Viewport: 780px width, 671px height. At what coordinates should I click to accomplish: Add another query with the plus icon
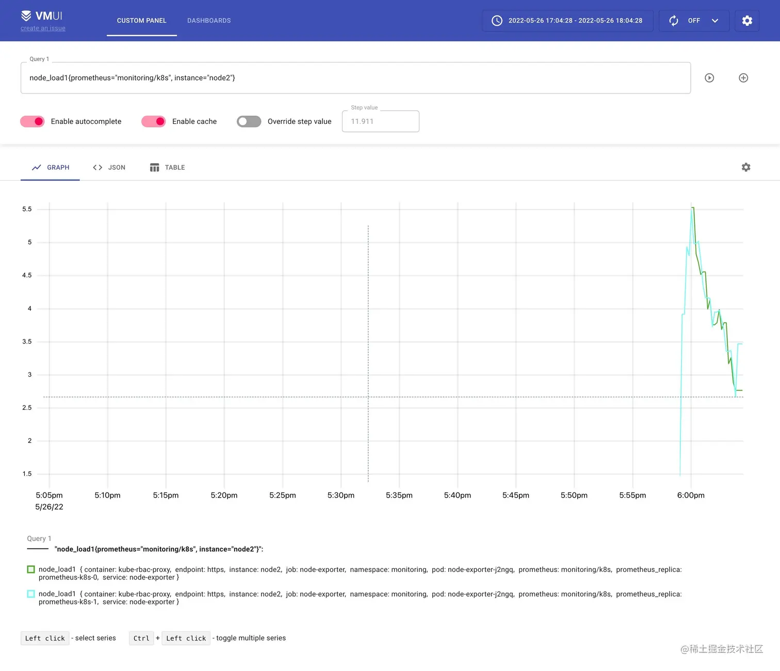click(743, 78)
